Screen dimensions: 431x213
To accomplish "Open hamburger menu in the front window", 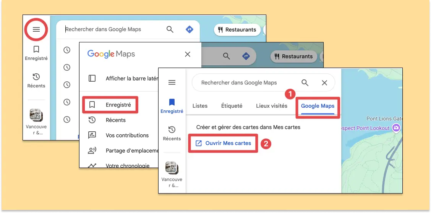I will pos(172,82).
